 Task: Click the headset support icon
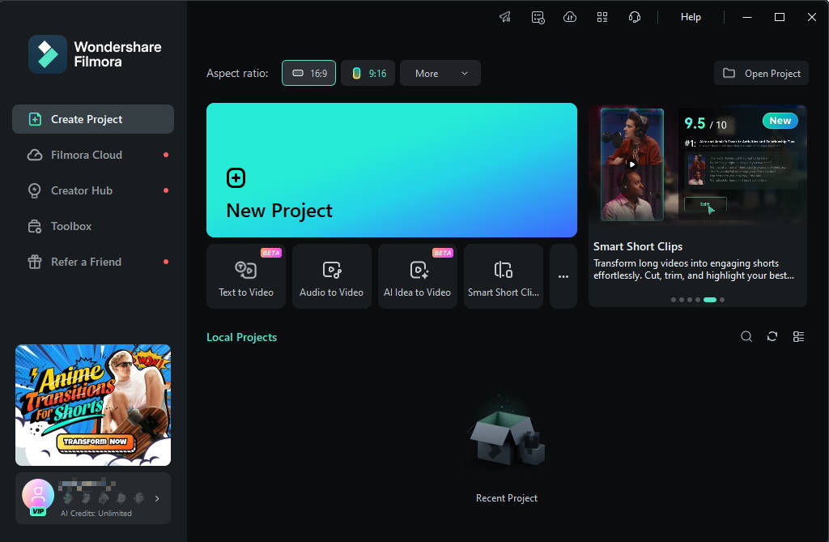(x=635, y=17)
